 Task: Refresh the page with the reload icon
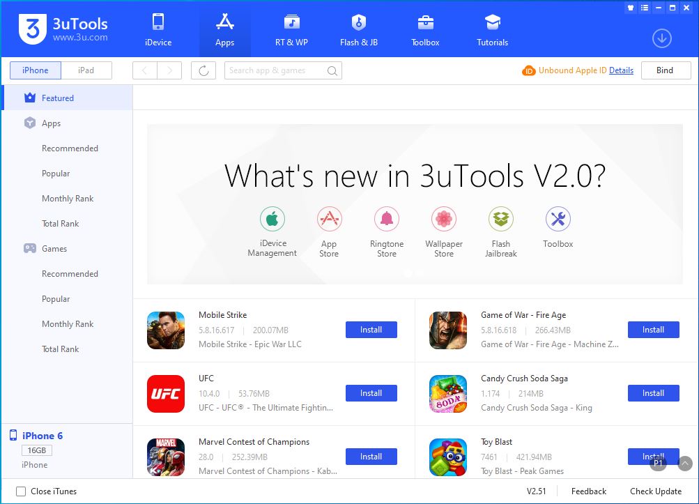pyautogui.click(x=203, y=70)
